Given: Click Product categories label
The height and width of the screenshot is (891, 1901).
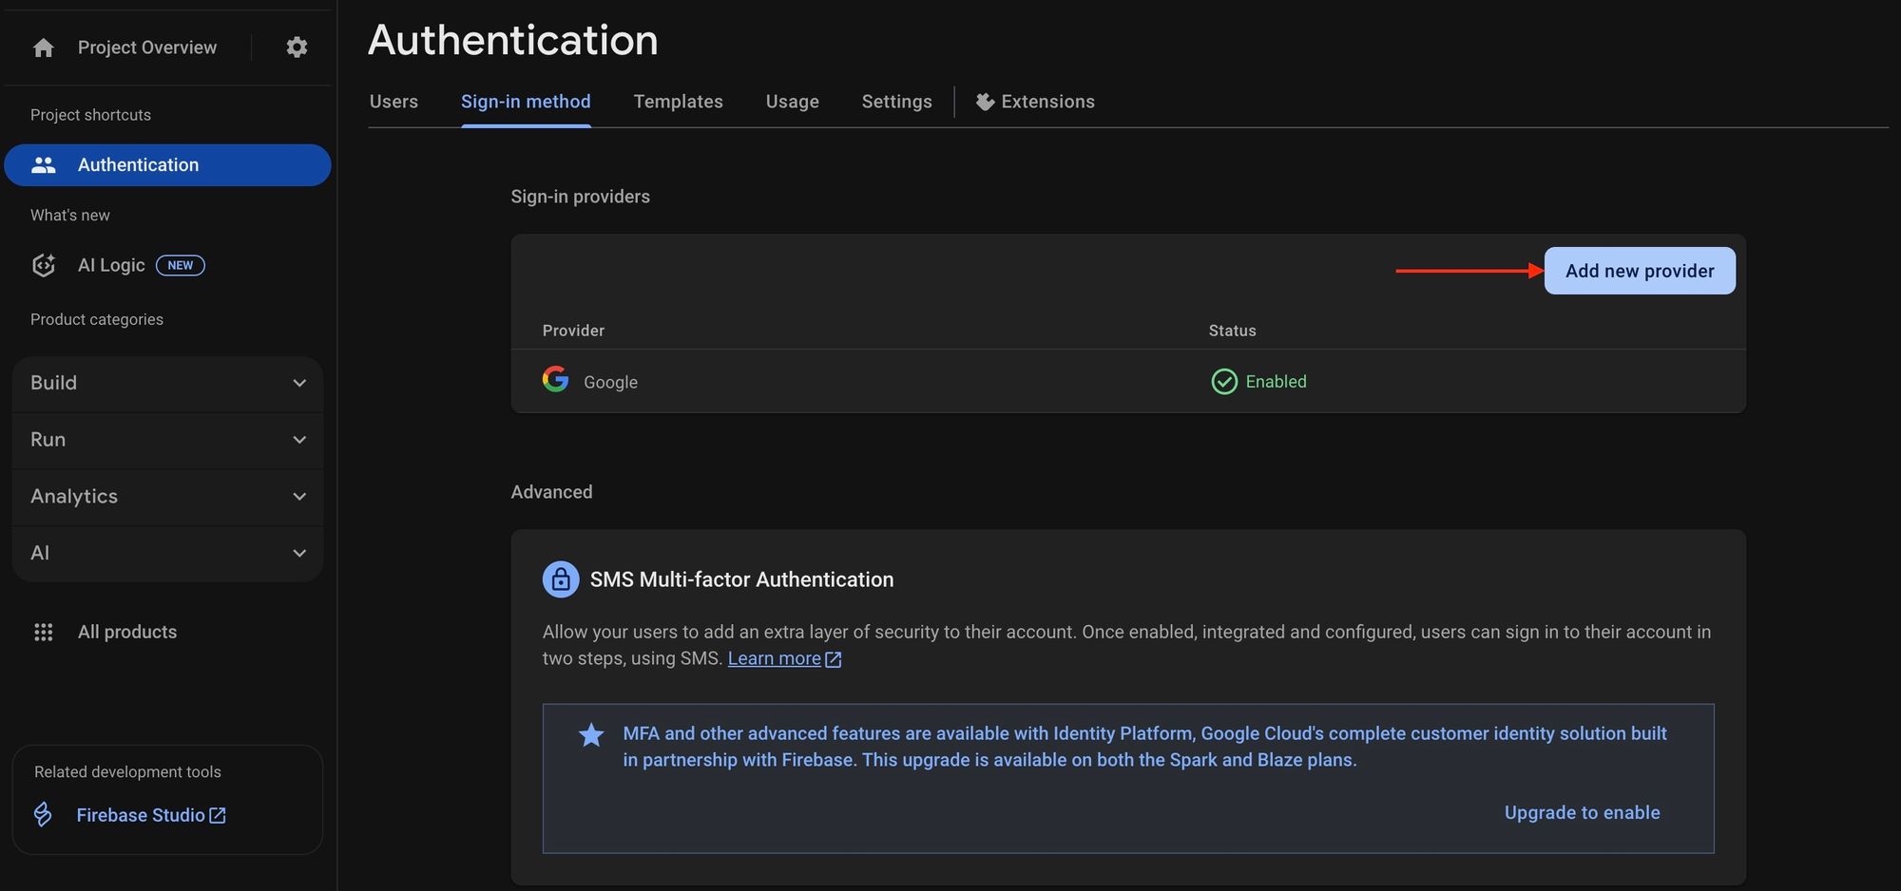Looking at the screenshot, I should [97, 320].
